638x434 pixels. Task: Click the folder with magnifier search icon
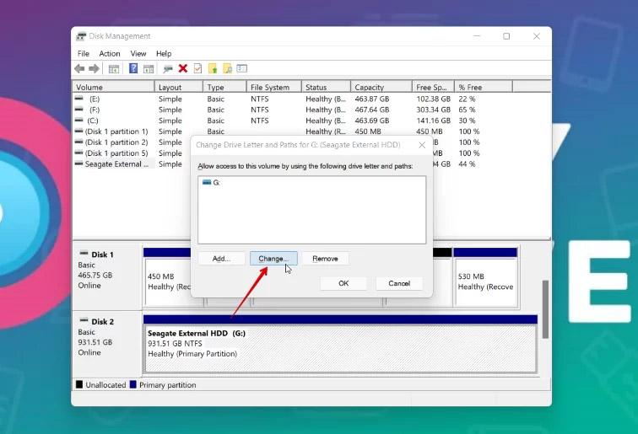coord(227,68)
